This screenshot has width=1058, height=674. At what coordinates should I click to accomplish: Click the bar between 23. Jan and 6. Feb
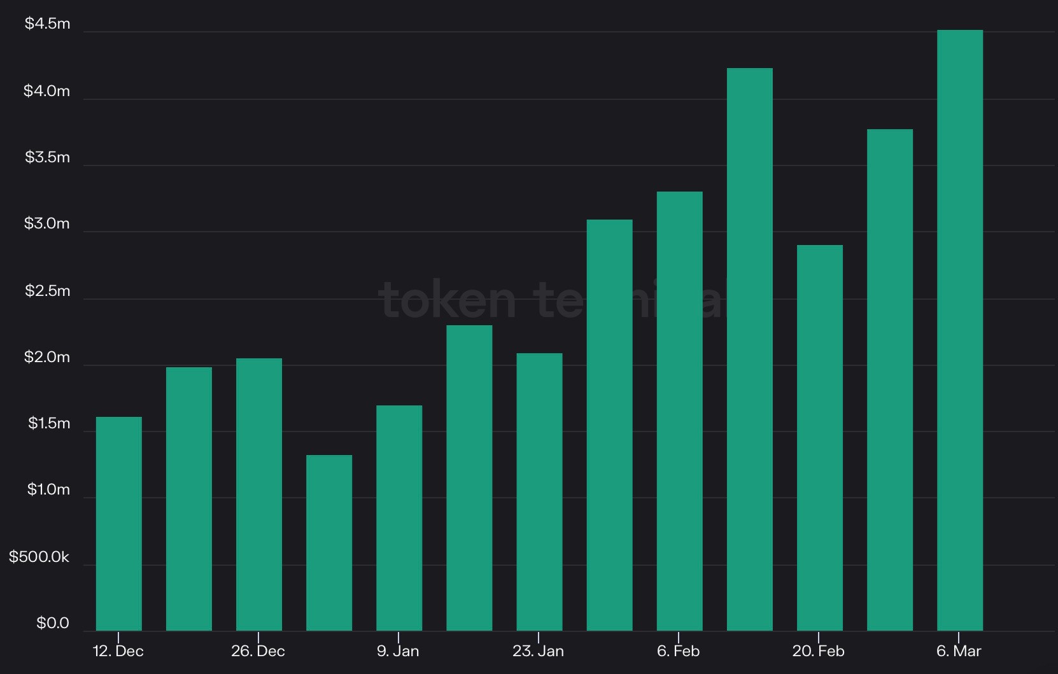(x=609, y=425)
